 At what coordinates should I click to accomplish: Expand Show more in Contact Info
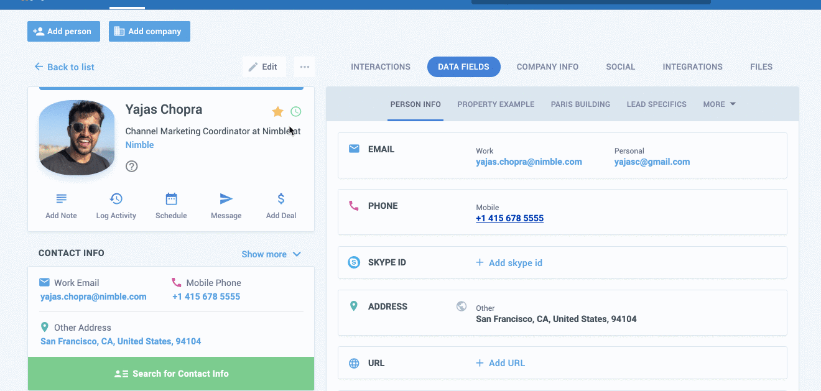coord(271,254)
